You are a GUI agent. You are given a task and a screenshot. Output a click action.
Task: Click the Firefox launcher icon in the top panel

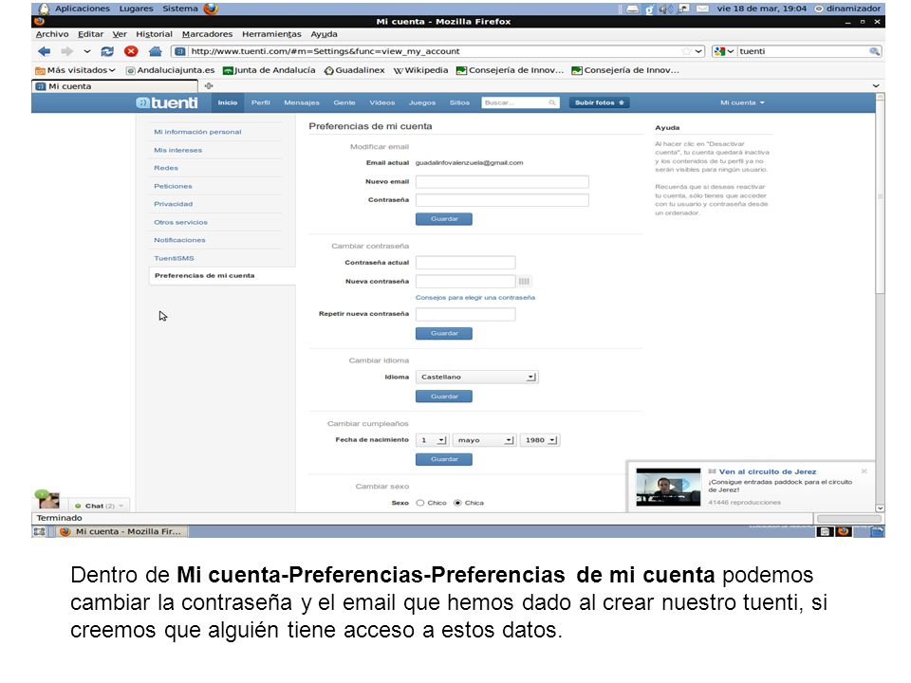click(x=211, y=9)
